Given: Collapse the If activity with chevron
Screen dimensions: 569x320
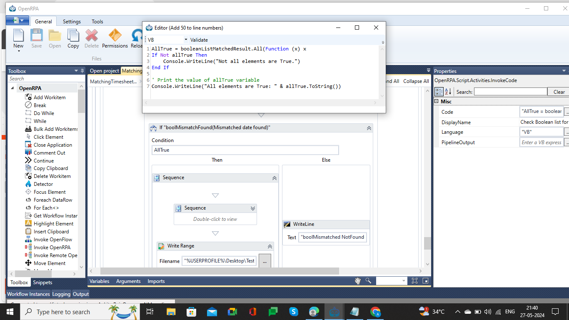Looking at the screenshot, I should tap(369, 128).
